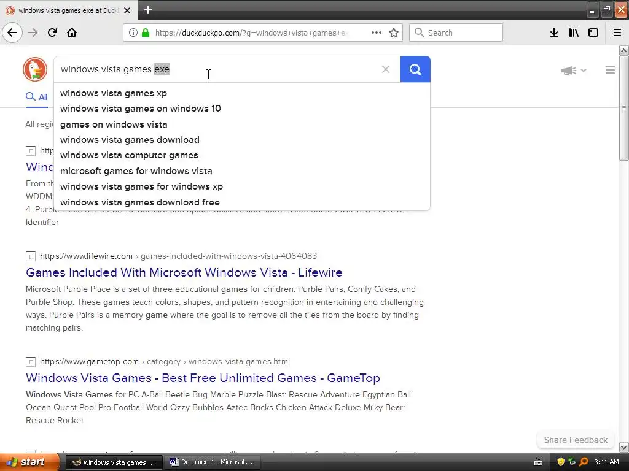This screenshot has height=471, width=629.
Task: Show site information via the info icon
Action: [133, 33]
